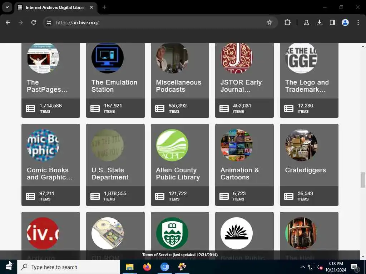
Task: Click the page vertical scrollbar thumb
Action: click(x=363, y=180)
